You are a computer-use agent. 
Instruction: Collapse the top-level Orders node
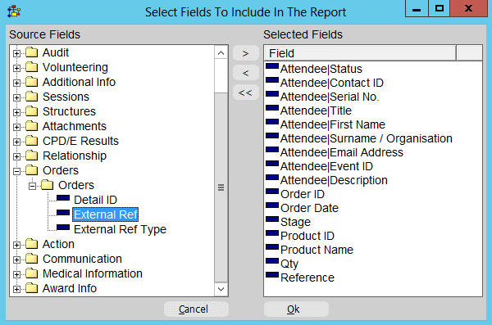point(16,171)
